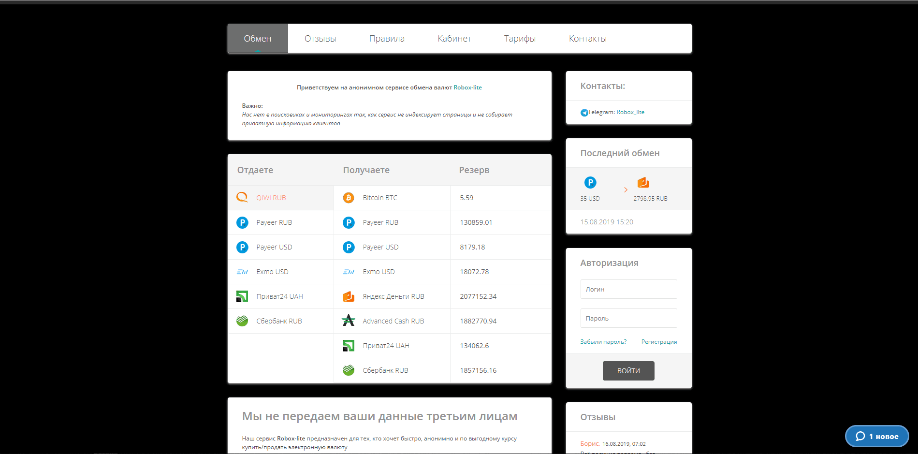The height and width of the screenshot is (454, 918).
Task: Click the ВОЙТИ login button
Action: pyautogui.click(x=628, y=370)
